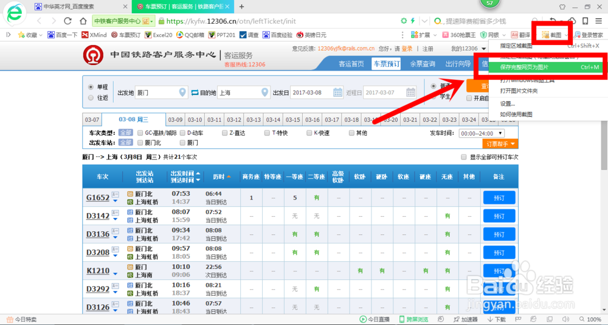Click 今日直播 in the status bar
608x325 pixels.
(374, 319)
